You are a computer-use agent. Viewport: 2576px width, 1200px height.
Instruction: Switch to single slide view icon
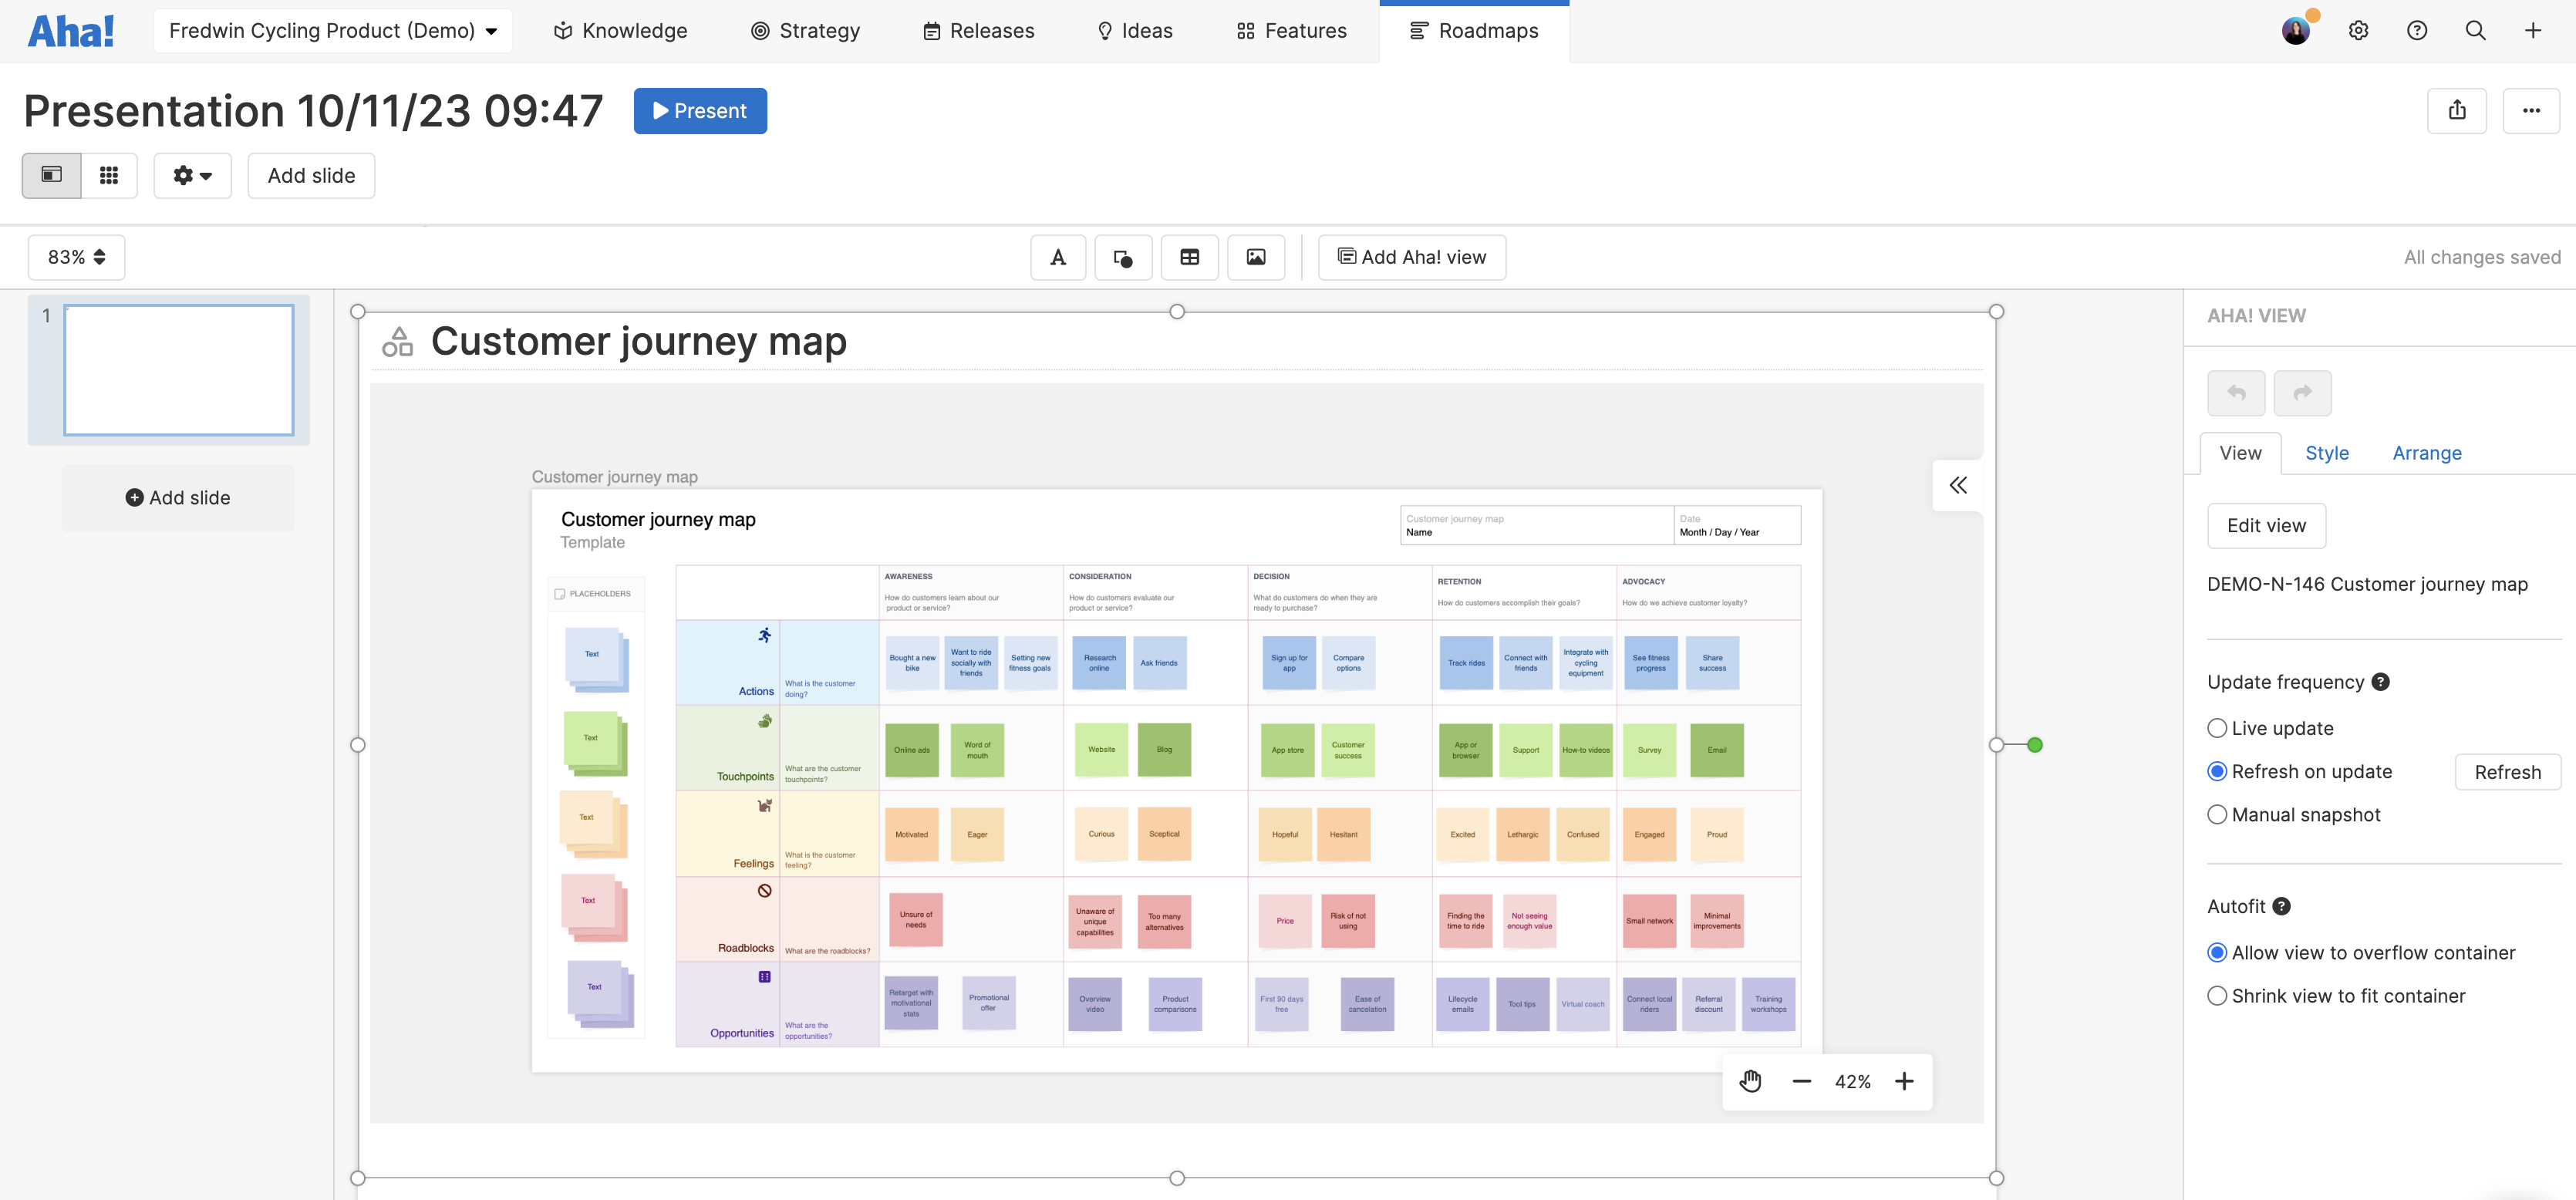52,175
